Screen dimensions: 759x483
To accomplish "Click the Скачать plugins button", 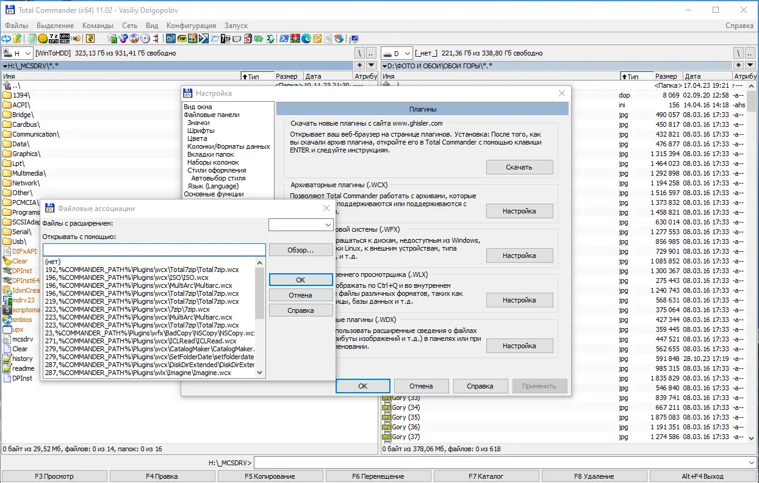I will pyautogui.click(x=519, y=167).
